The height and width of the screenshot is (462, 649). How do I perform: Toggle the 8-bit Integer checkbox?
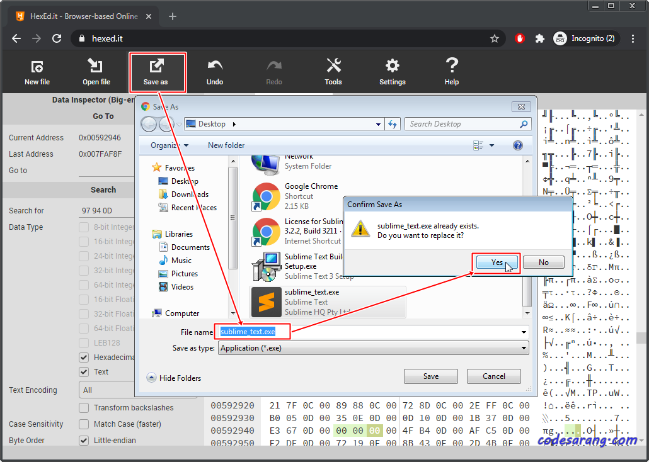84,227
